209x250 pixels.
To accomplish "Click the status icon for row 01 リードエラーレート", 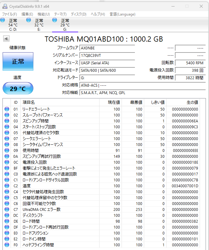I will tap(7, 109).
